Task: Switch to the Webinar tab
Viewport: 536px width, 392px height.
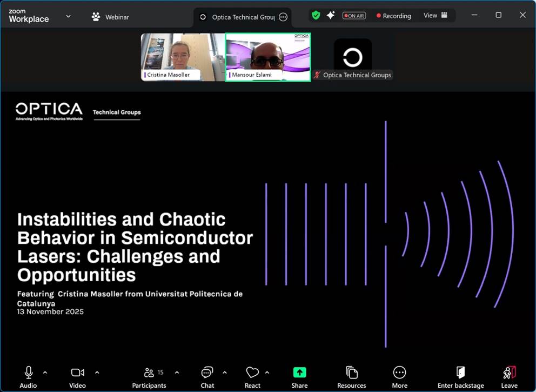Action: (x=110, y=17)
